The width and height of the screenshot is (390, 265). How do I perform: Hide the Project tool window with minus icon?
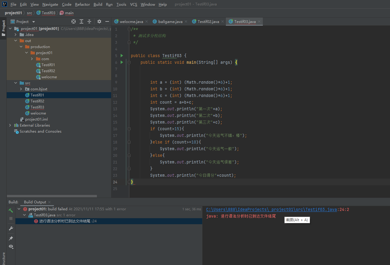[x=107, y=21]
